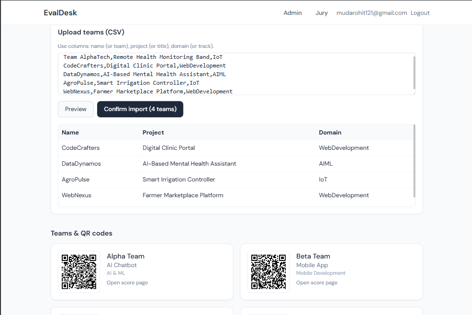Click the Beta Team title
The width and height of the screenshot is (472, 315).
(x=313, y=256)
